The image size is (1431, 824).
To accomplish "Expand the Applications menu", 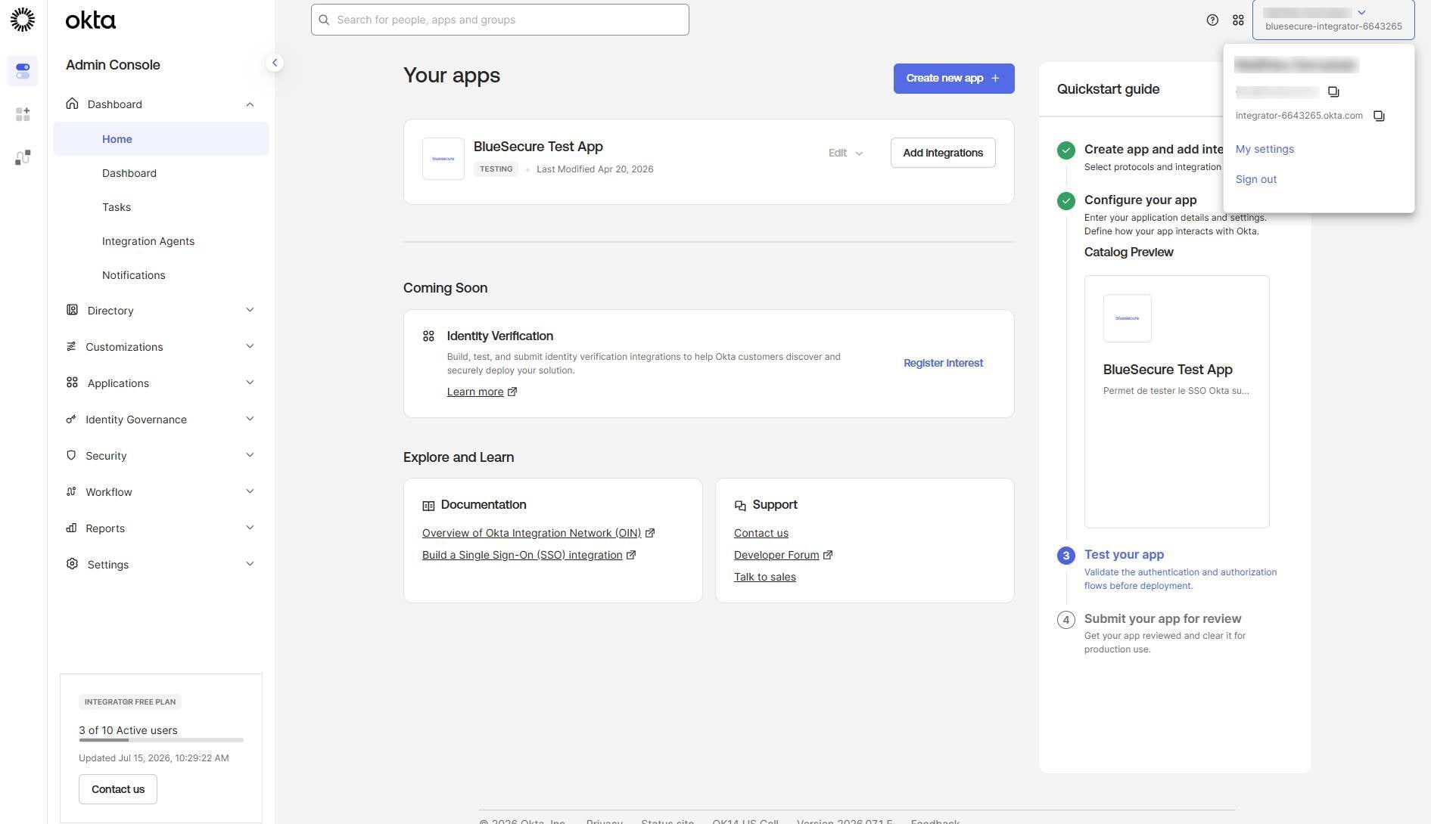I will (x=250, y=383).
